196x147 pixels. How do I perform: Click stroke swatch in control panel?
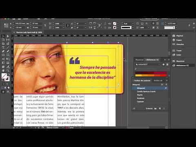(x=115, y=27)
